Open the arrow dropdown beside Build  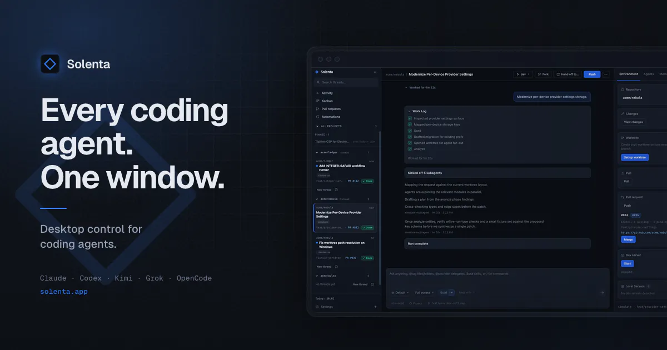452,292
